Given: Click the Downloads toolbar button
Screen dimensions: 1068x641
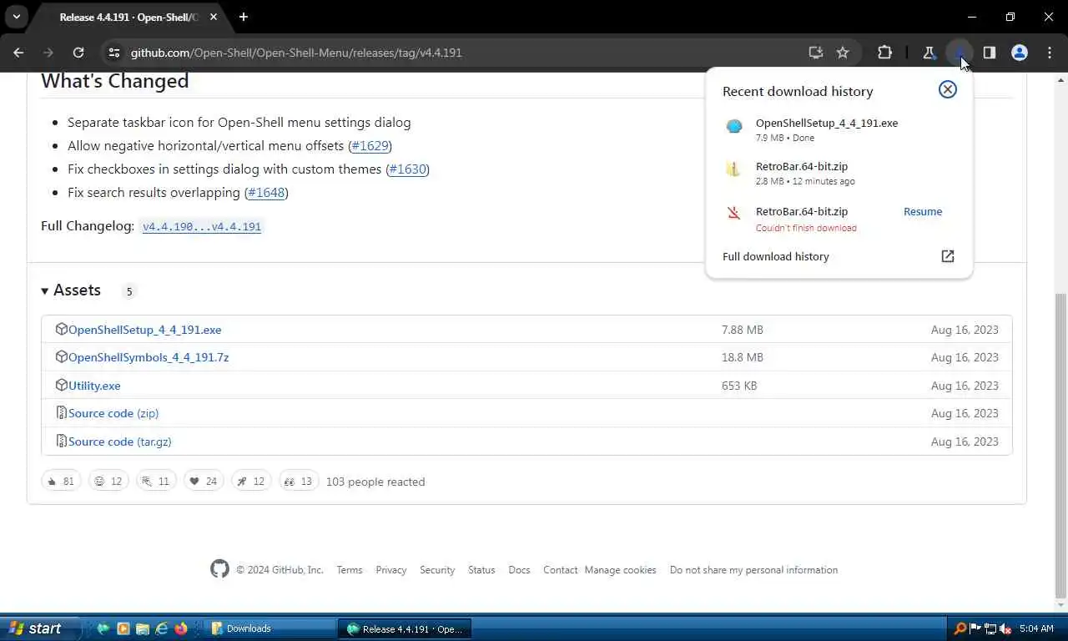Looking at the screenshot, I should (x=960, y=53).
